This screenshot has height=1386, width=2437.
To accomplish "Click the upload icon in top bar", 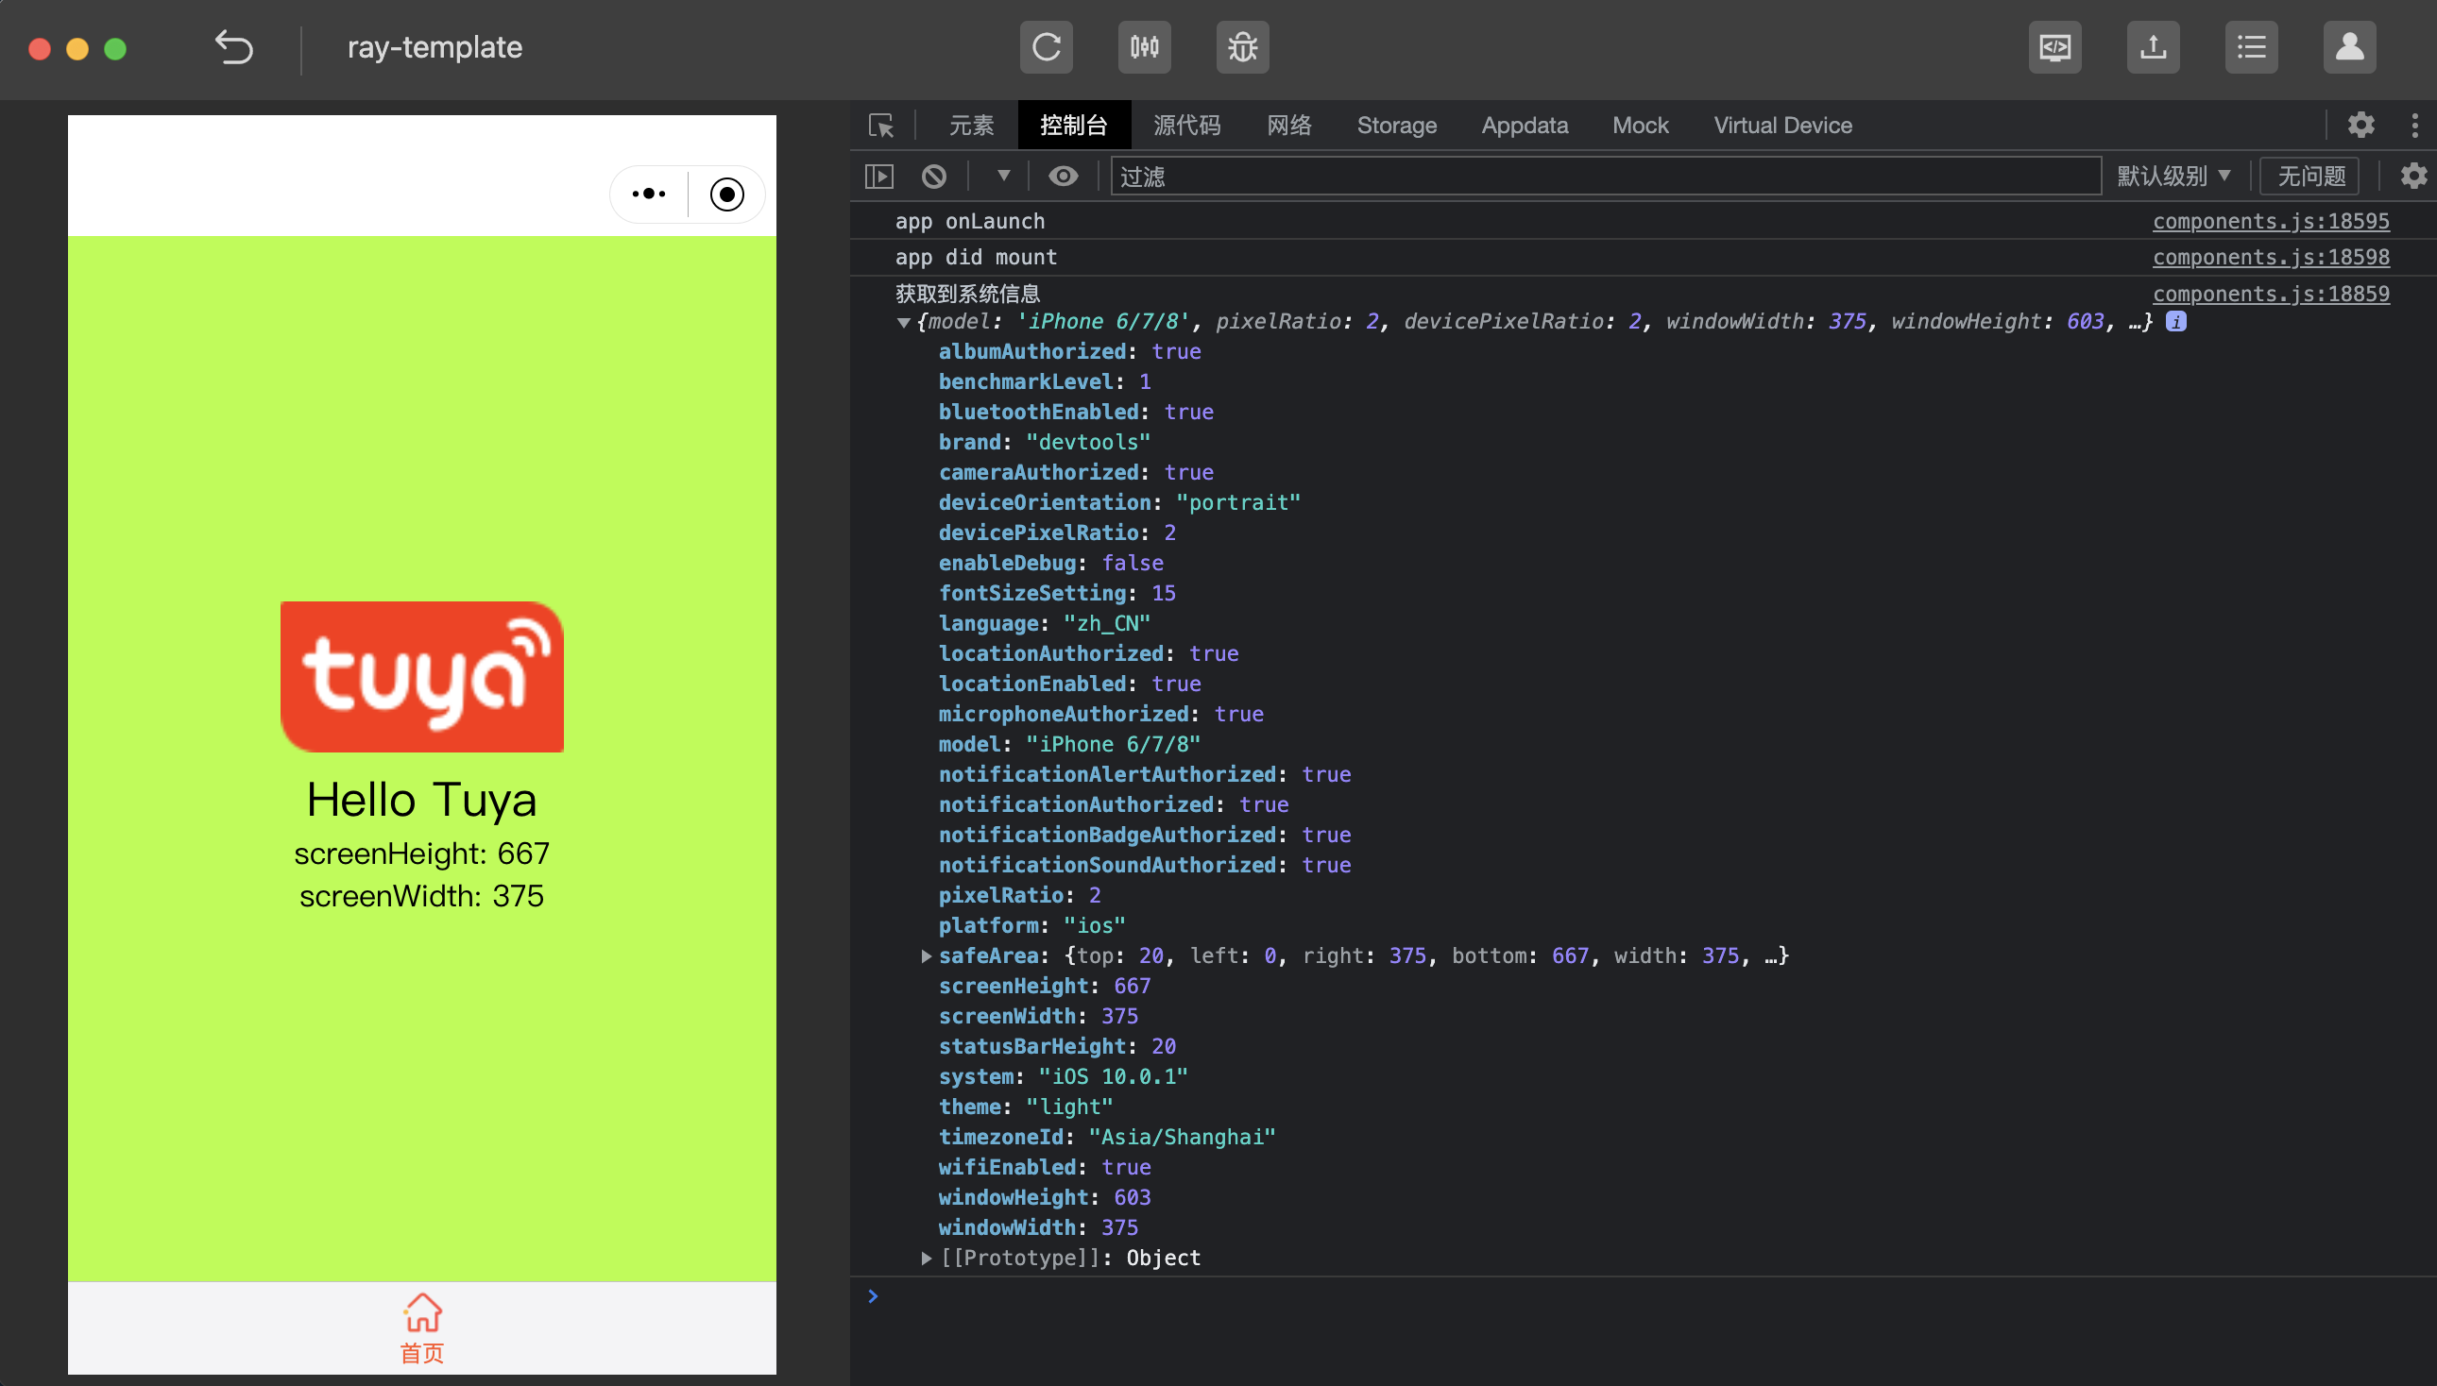I will point(2153,46).
